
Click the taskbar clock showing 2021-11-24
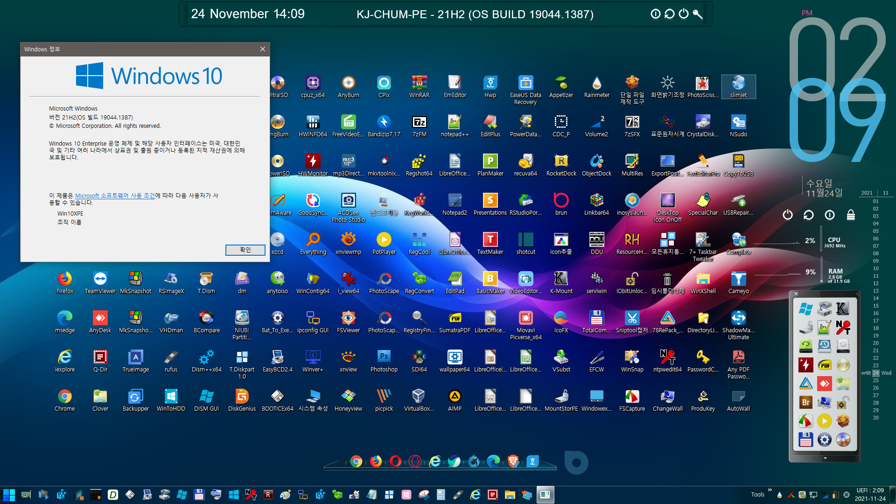[x=870, y=495]
